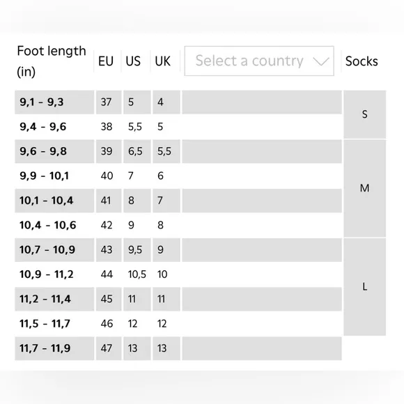Click US size 10,5 cell

click(x=137, y=274)
